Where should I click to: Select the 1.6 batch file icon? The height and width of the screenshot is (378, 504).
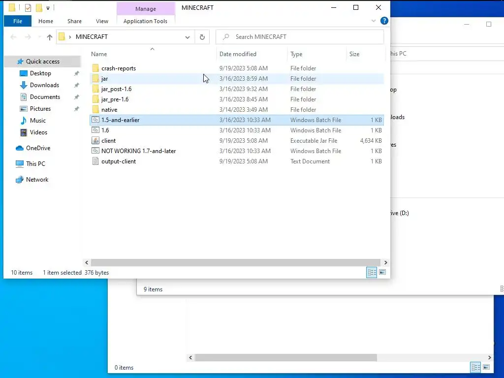click(x=95, y=130)
